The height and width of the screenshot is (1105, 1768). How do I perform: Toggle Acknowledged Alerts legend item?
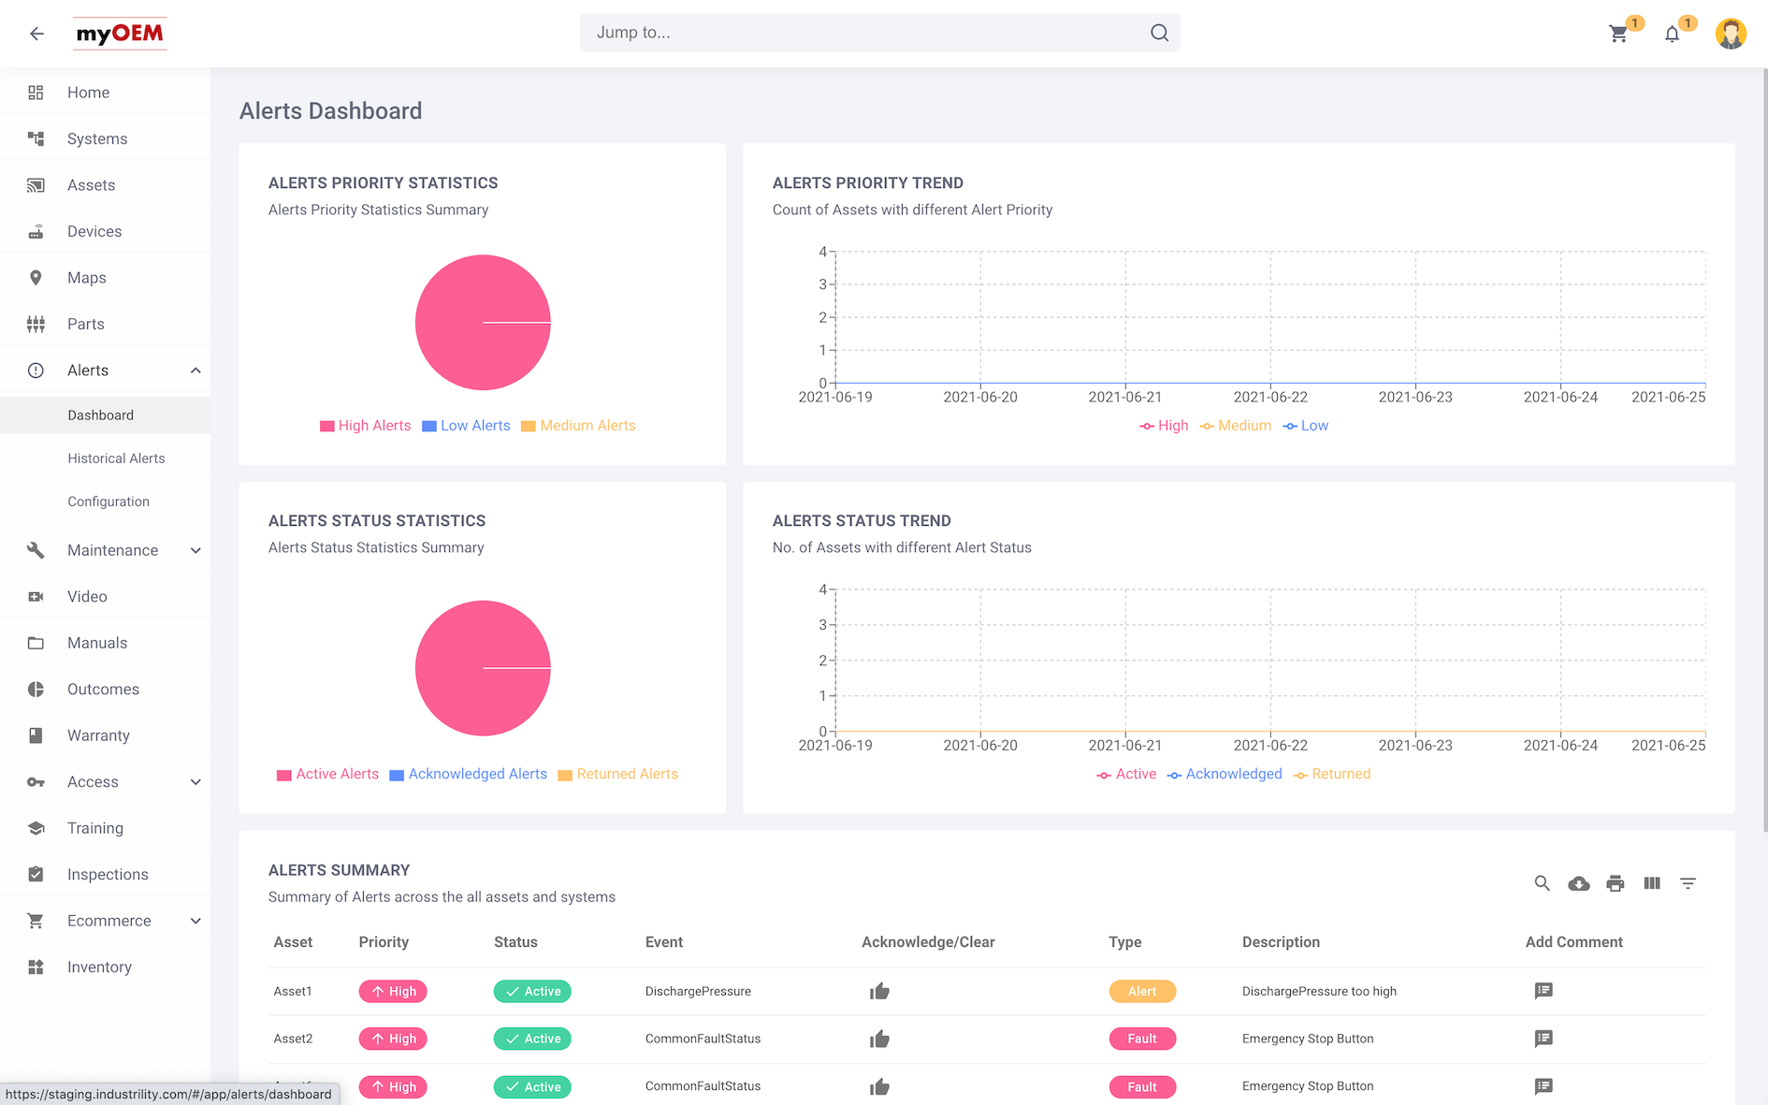click(468, 774)
